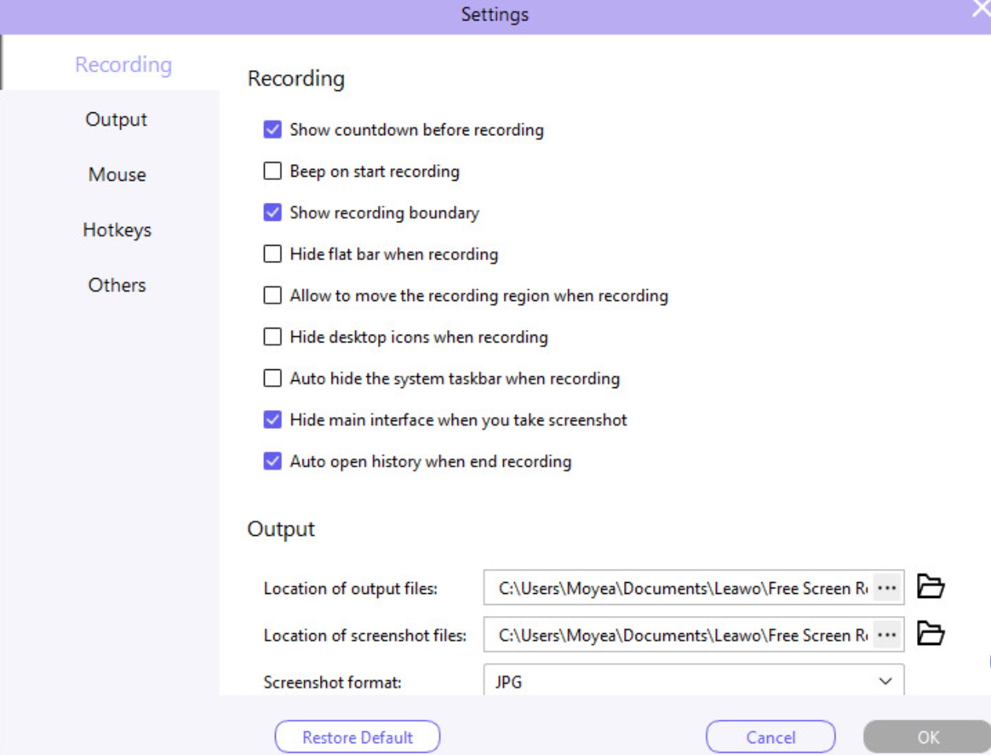The width and height of the screenshot is (991, 755).
Task: Open the Mouse settings tab
Action: pyautogui.click(x=116, y=174)
